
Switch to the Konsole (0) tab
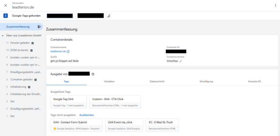255,81
